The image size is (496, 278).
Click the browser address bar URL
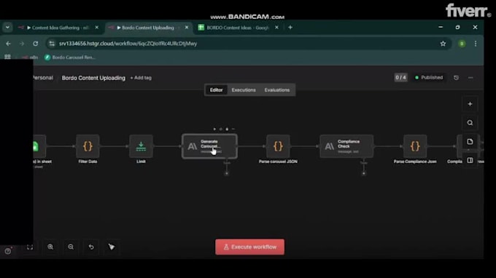128,44
